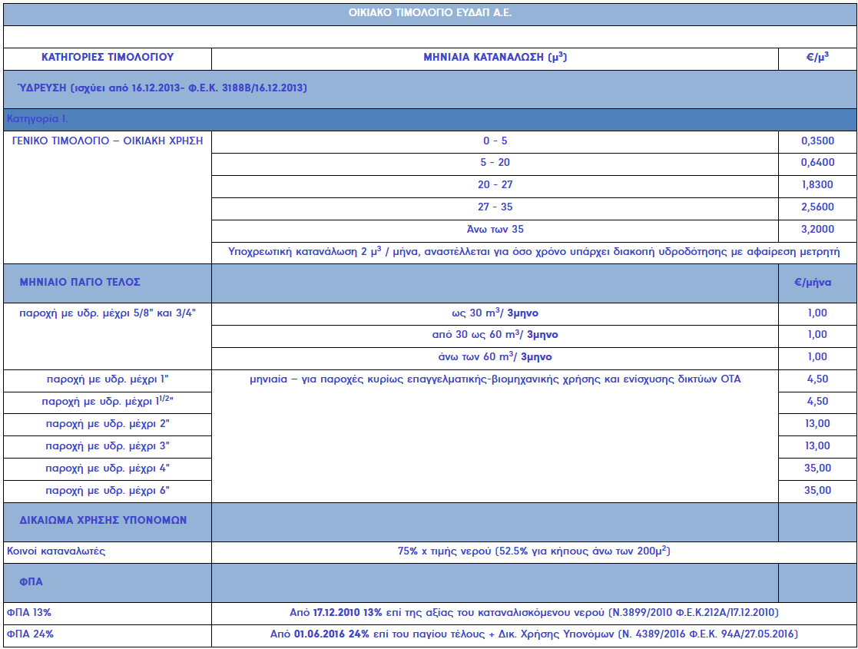Click the 'ΔΙΚΑΙΩΜΑ ΧΡΗΣΗΣ ΥΠΟΝΟΜΩΝ' section heading
858x649 pixels.
click(103, 521)
